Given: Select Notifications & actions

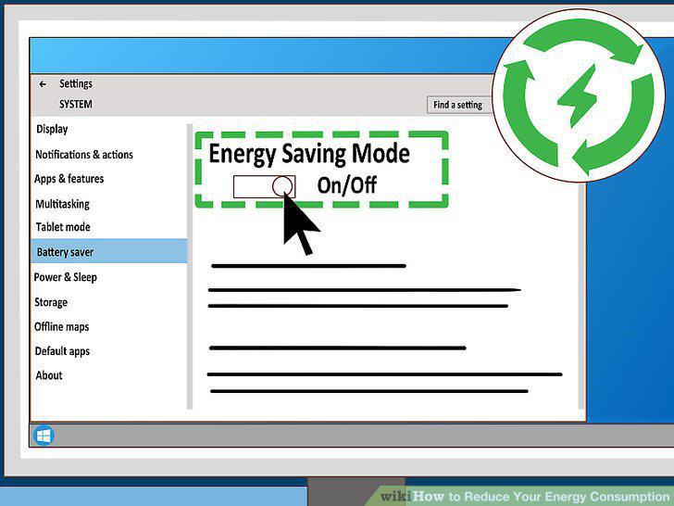Looking at the screenshot, I should [84, 155].
